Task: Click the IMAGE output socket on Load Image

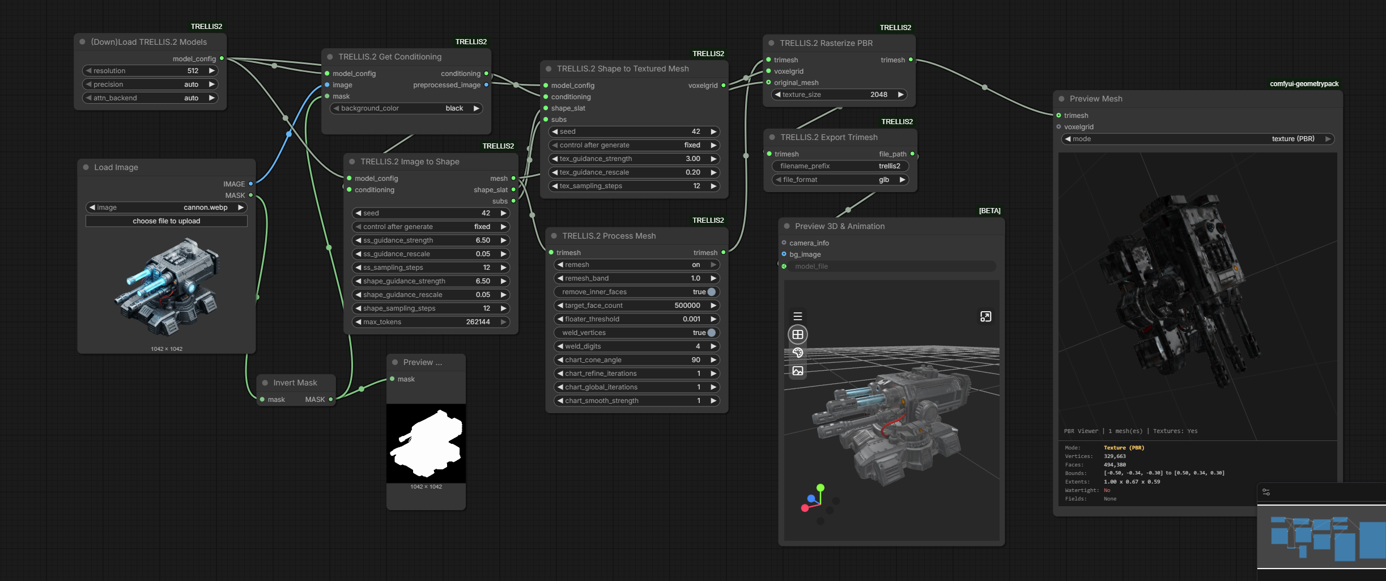Action: [251, 184]
